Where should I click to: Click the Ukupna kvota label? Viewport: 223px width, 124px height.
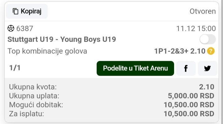[33, 87]
